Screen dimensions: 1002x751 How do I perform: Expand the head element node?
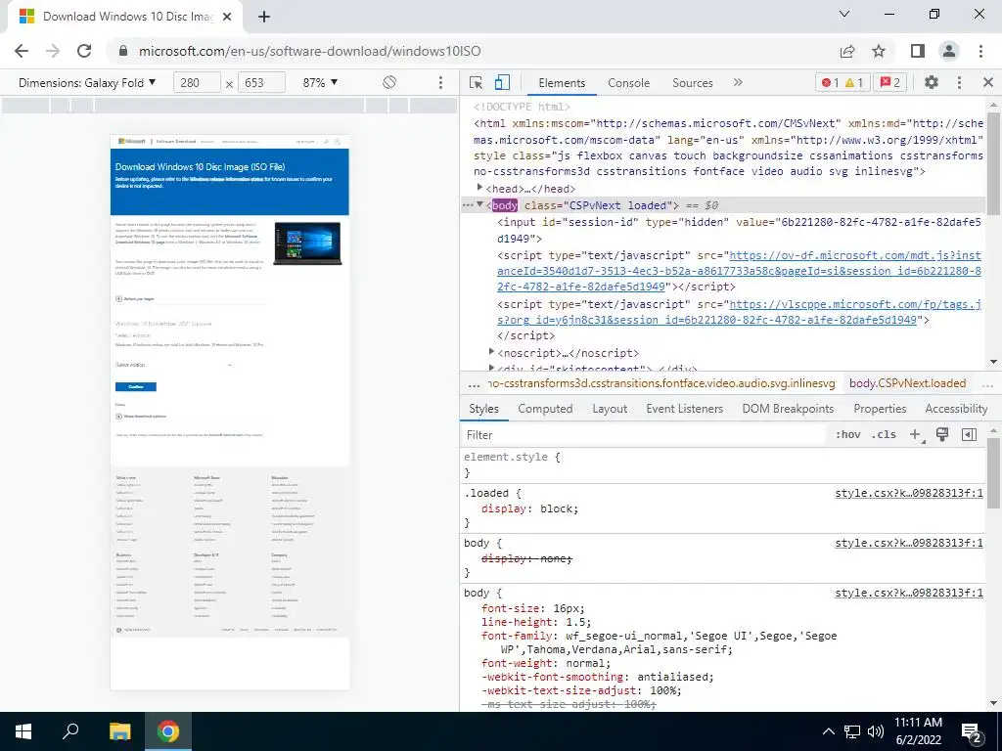point(479,188)
